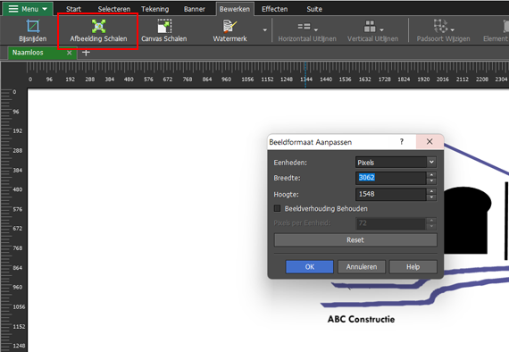
Task: Close the Beeldformaat Aanpassen dialog
Action: pos(430,141)
